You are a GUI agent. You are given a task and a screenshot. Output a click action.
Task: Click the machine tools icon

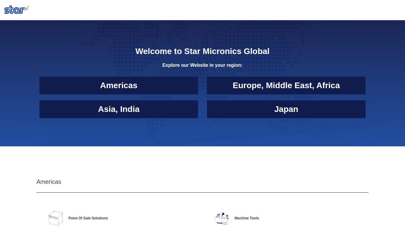coord(222,218)
